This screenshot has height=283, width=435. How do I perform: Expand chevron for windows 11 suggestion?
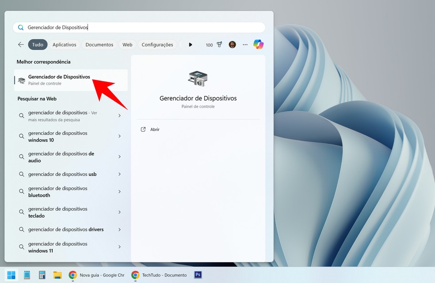tap(119, 247)
